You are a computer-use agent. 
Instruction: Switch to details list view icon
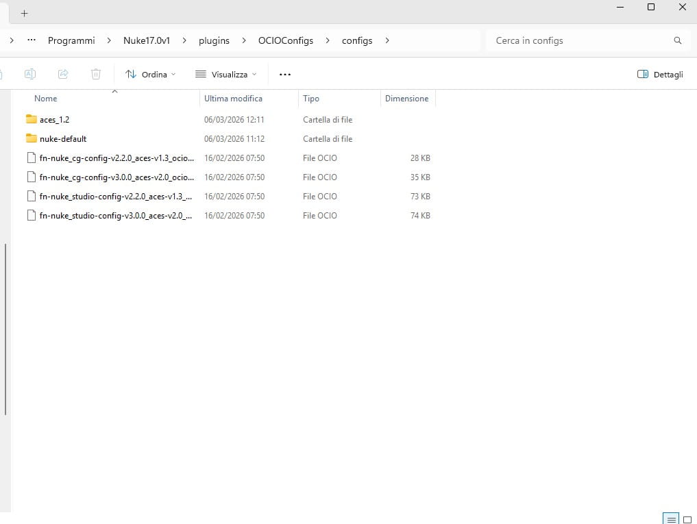(x=671, y=519)
